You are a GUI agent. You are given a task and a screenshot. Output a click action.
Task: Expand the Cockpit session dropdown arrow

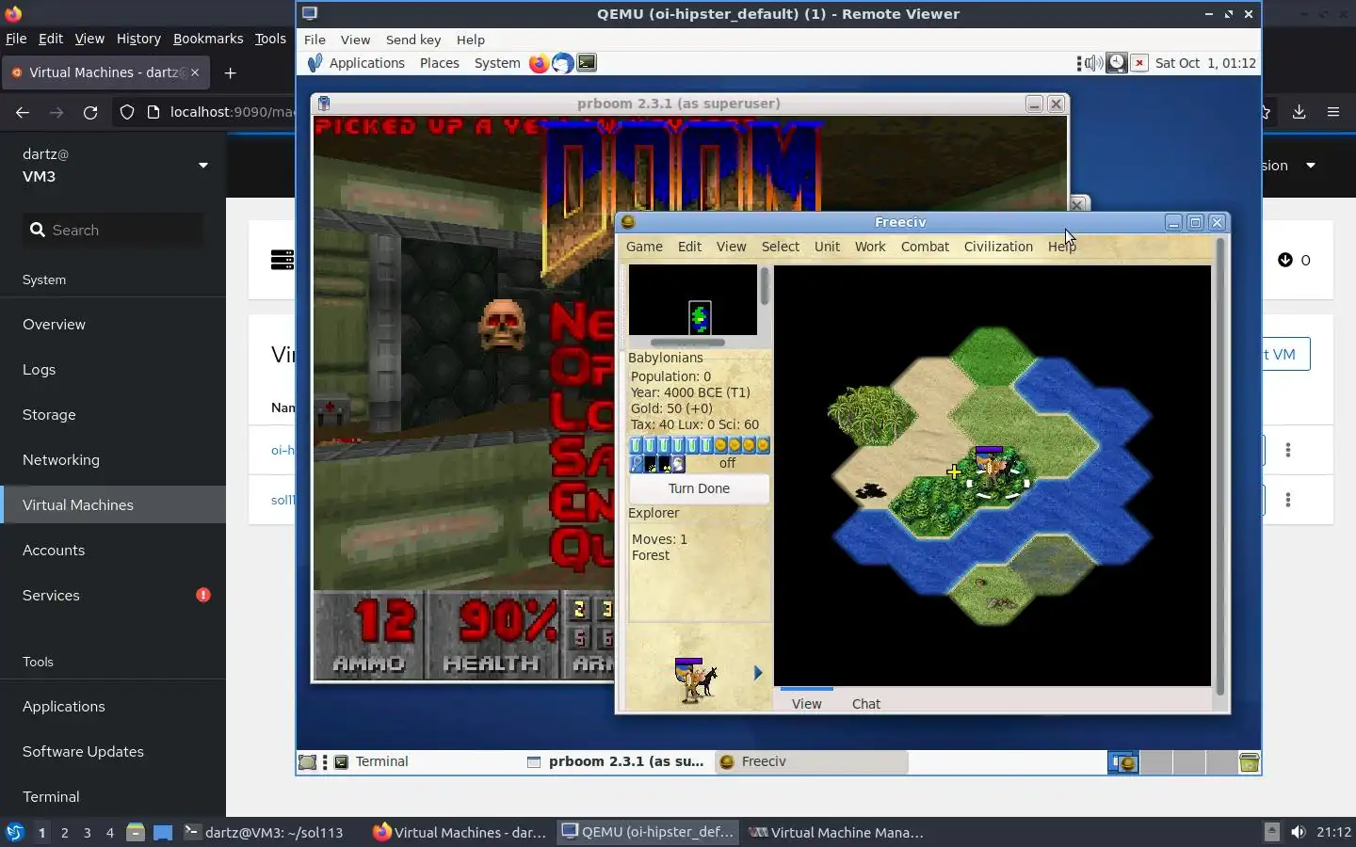(x=1310, y=166)
